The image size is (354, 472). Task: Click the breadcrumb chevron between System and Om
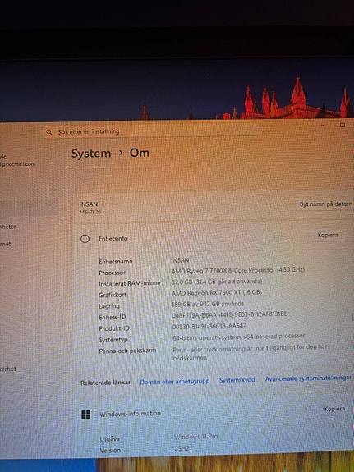[x=121, y=153]
